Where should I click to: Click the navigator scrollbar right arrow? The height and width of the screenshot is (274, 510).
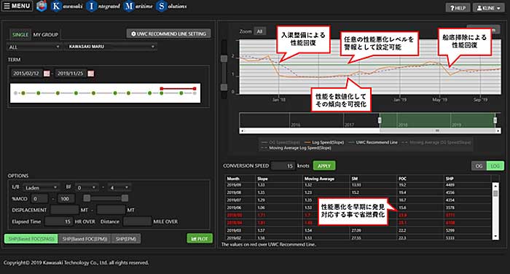click(498, 130)
